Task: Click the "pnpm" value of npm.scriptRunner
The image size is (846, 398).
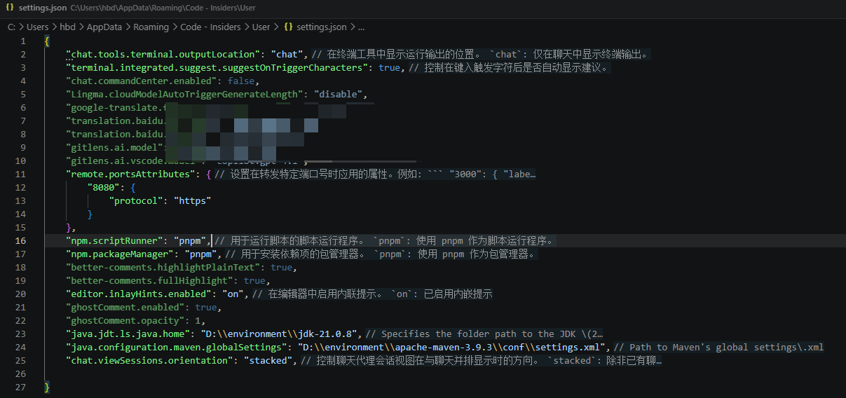Action: tap(191, 240)
